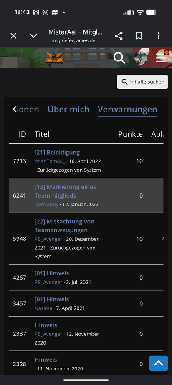Open the forum search magnifier icon
This screenshot has width=172, height=385.
point(119,58)
